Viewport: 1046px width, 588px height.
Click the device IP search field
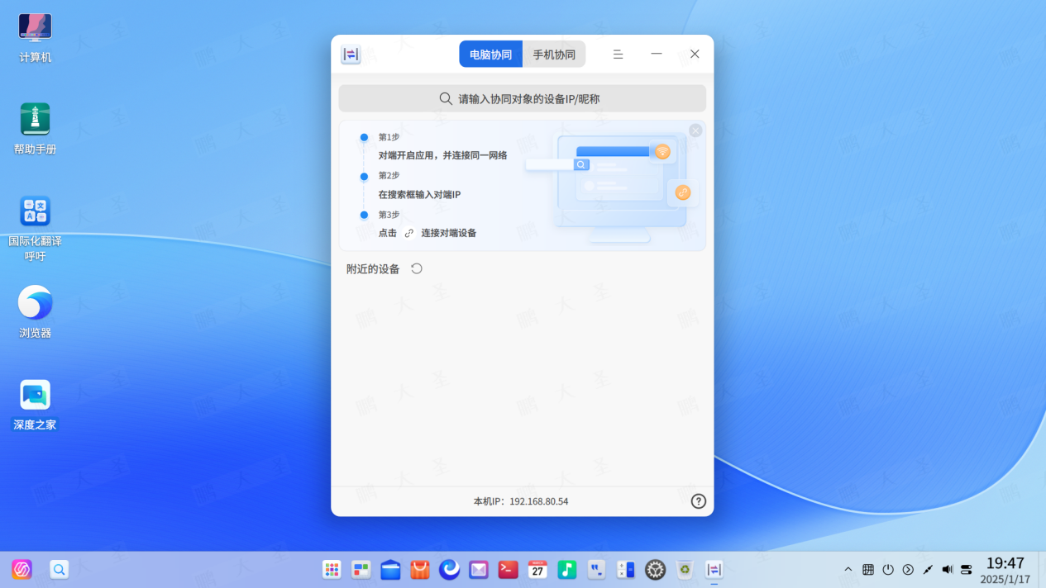click(x=522, y=98)
